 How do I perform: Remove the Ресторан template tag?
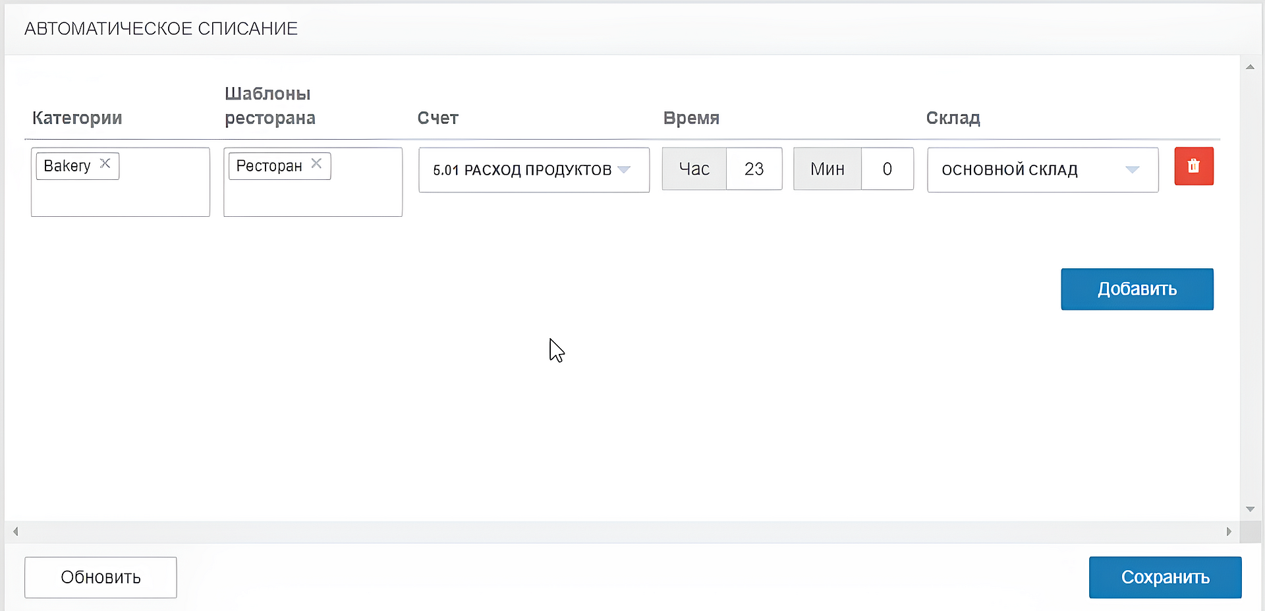coord(316,163)
